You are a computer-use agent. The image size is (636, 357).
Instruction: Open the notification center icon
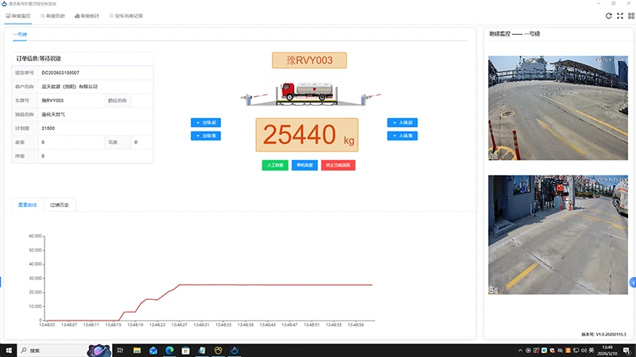point(626,351)
